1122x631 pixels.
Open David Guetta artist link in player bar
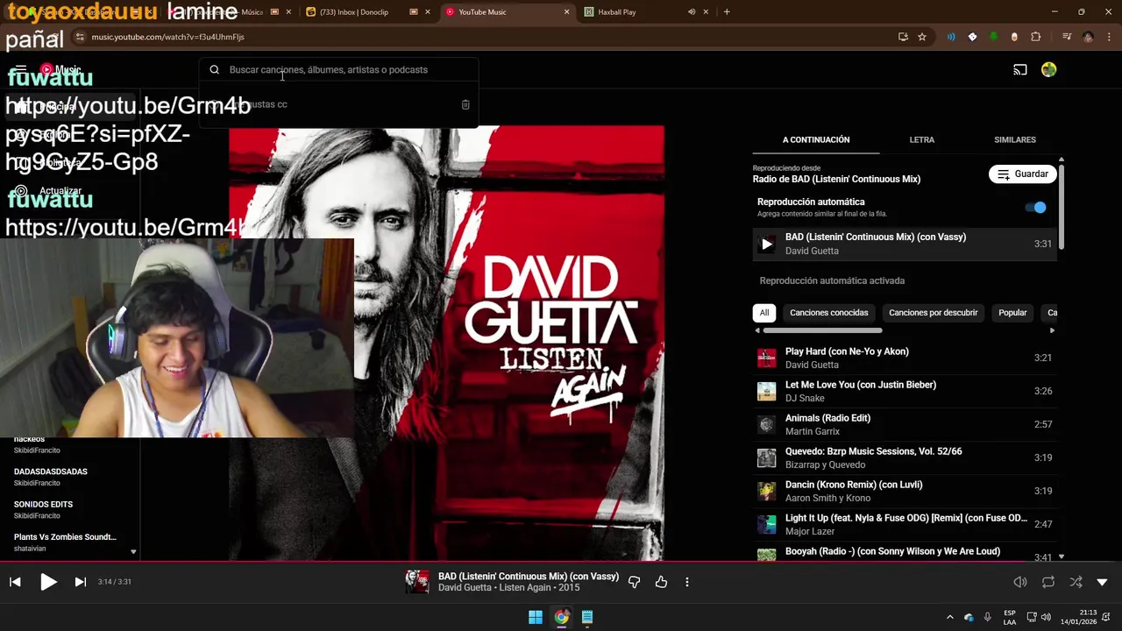[x=465, y=588]
